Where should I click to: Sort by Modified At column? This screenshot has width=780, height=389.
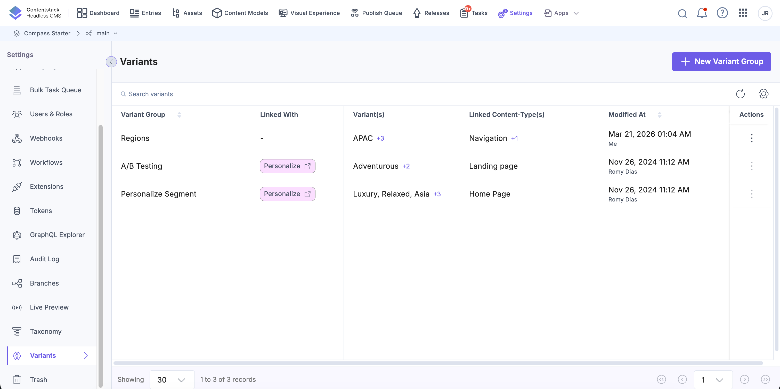pos(660,115)
